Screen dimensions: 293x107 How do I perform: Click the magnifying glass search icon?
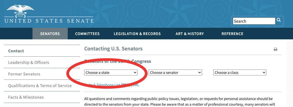(279, 20)
